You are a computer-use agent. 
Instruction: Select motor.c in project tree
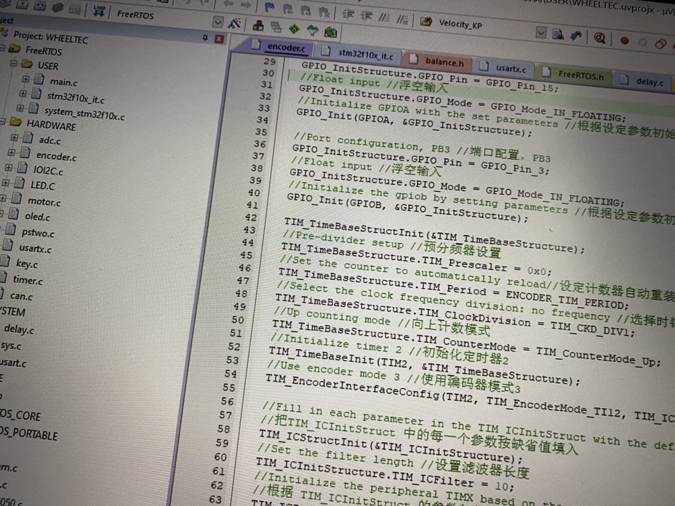click(x=44, y=202)
